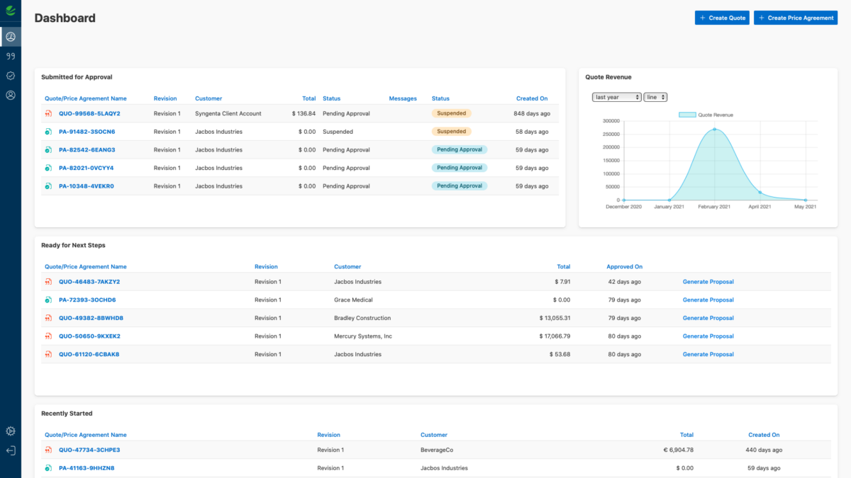851x478 pixels.
Task: Sort by the Customer column header
Action: (x=208, y=98)
